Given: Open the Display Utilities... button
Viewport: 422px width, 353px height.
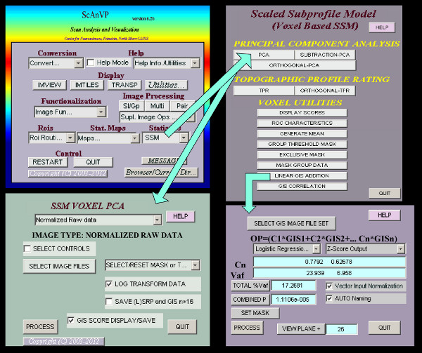Looking at the screenshot, I should click(166, 85).
